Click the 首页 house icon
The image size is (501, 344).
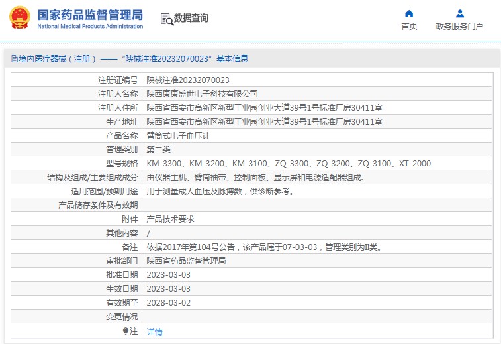click(x=409, y=13)
